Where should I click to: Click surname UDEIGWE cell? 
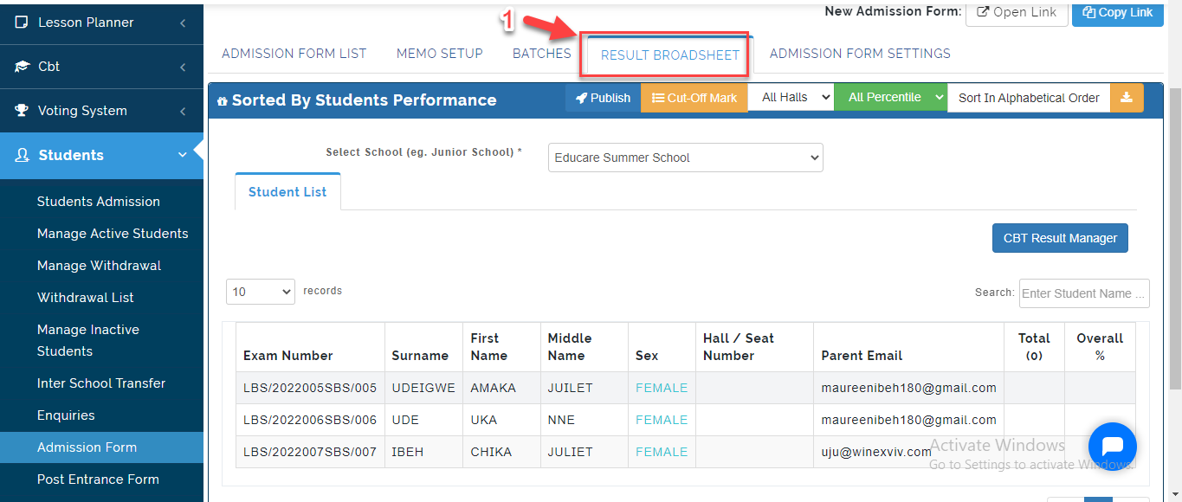coord(423,388)
